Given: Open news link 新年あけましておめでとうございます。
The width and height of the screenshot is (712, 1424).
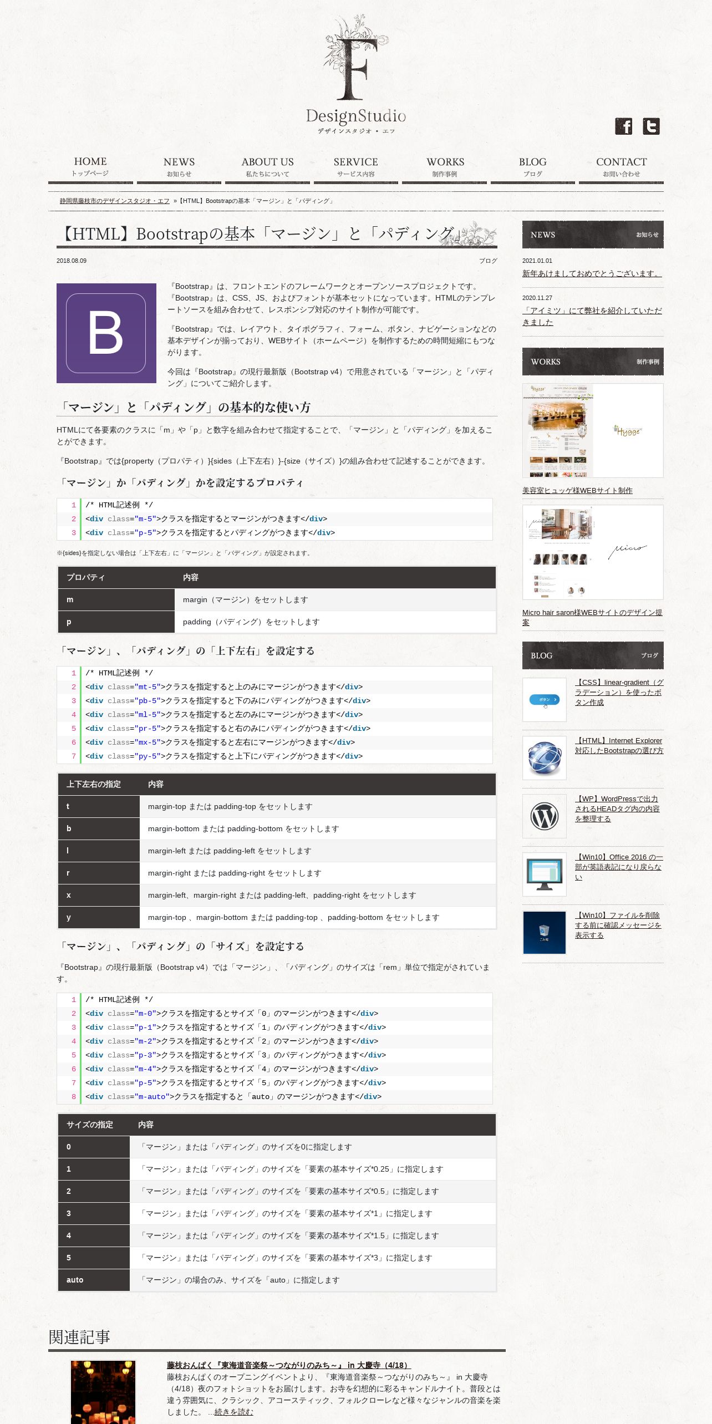Looking at the screenshot, I should (x=592, y=273).
